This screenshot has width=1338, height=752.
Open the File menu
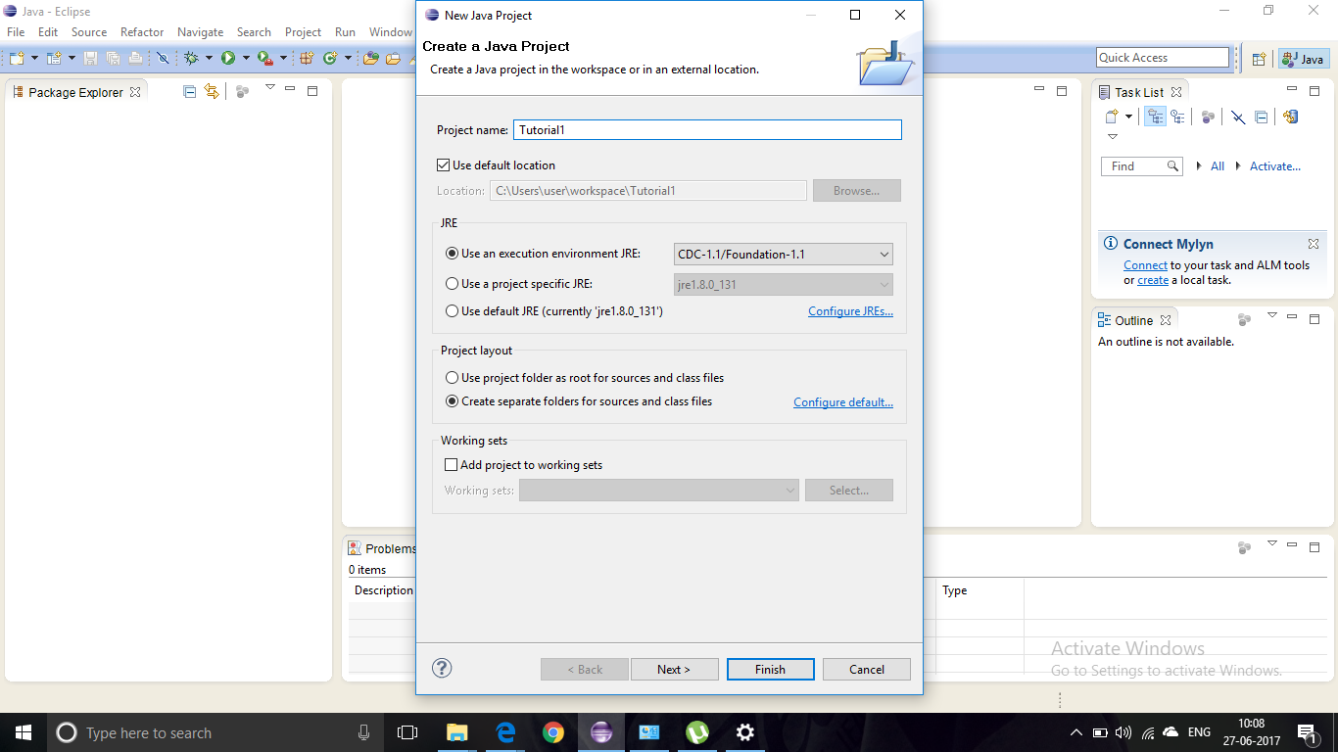(16, 32)
